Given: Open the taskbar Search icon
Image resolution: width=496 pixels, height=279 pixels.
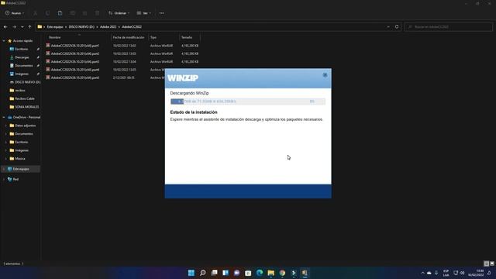Looking at the screenshot, I should tap(203, 273).
